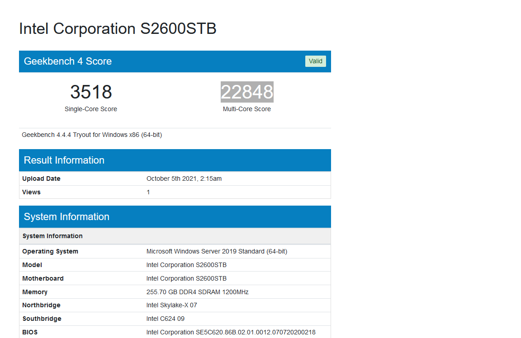Click the Geekbench 4 Score heading
Viewport: 521px width, 338px height.
pos(68,61)
